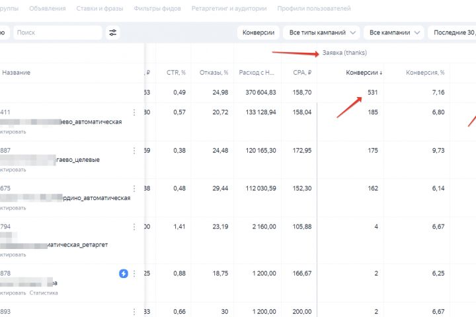Open three-dot menu for campaign 878
Screen dimensions: 476x317
point(134,273)
